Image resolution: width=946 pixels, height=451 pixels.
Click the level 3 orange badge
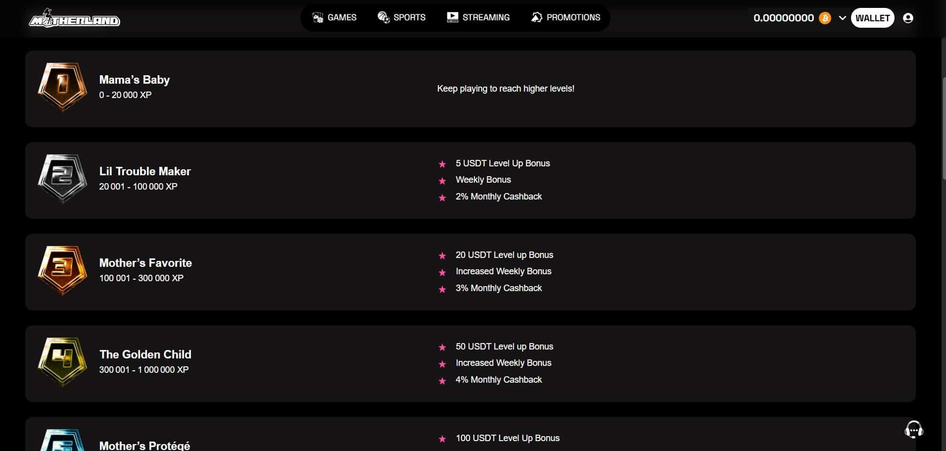pyautogui.click(x=62, y=270)
